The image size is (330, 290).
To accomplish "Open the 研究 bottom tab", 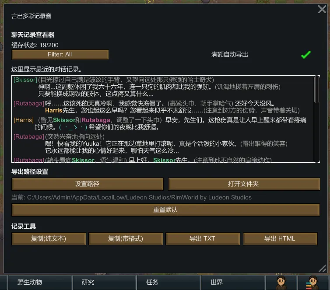I will pos(105,283).
